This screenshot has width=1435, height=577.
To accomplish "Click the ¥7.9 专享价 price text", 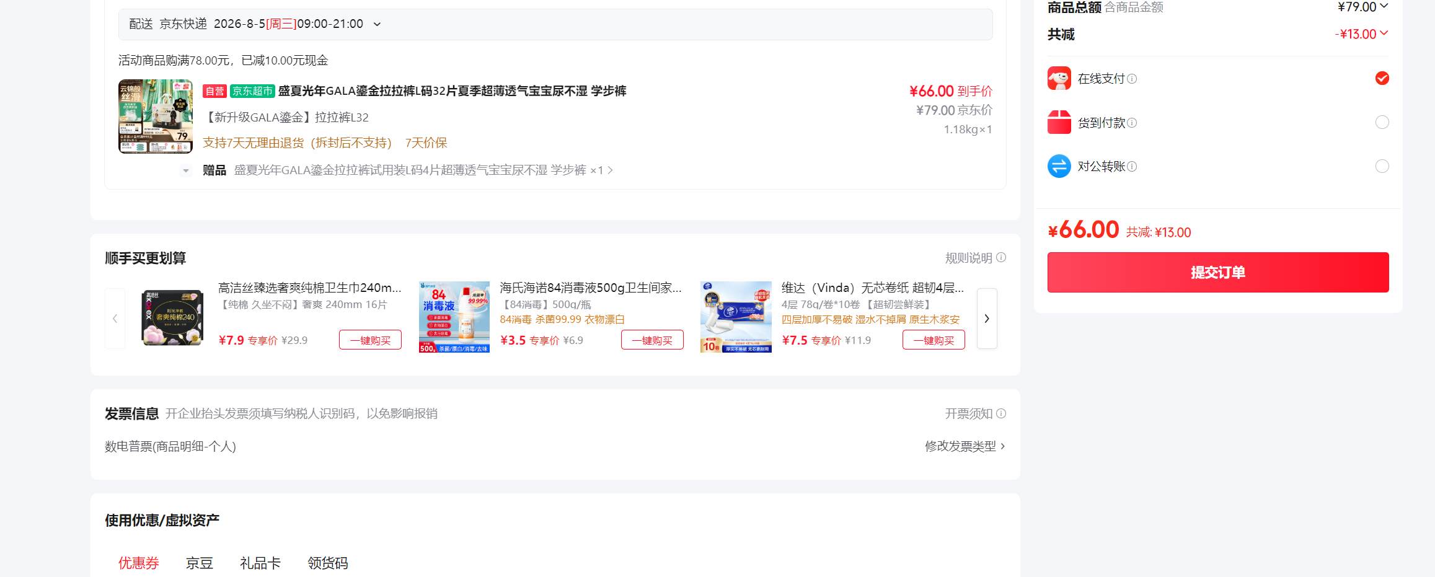I will 248,340.
